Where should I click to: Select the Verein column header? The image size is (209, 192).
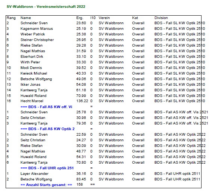tap(104, 18)
